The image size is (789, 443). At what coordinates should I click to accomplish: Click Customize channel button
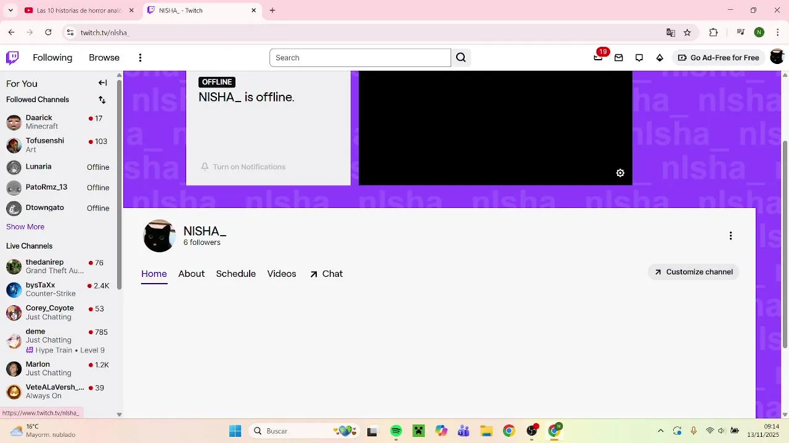click(693, 272)
